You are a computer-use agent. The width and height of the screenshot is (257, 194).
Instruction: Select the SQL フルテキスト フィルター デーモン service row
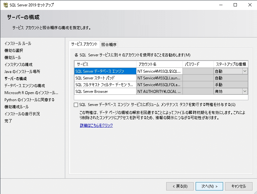[105, 85]
